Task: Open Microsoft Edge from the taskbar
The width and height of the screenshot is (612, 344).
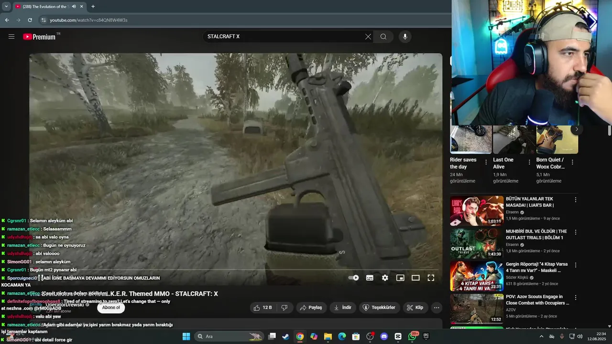Action: tap(342, 336)
